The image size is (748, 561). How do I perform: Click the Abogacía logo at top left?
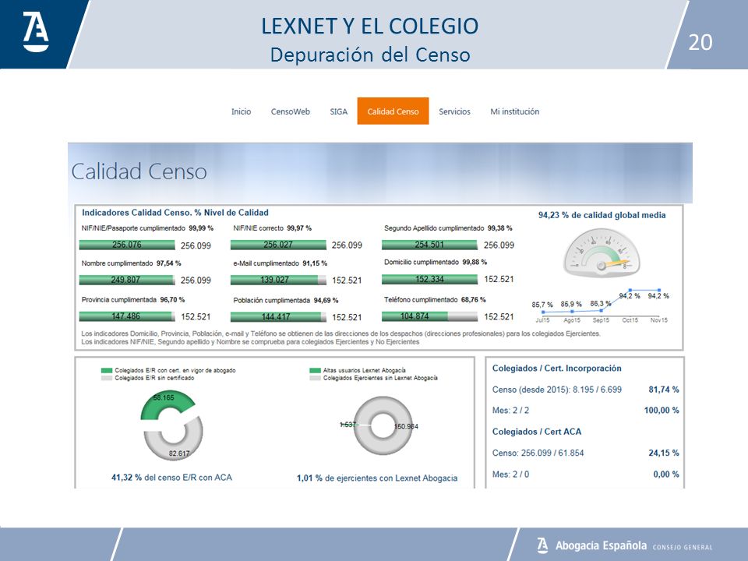pyautogui.click(x=36, y=32)
